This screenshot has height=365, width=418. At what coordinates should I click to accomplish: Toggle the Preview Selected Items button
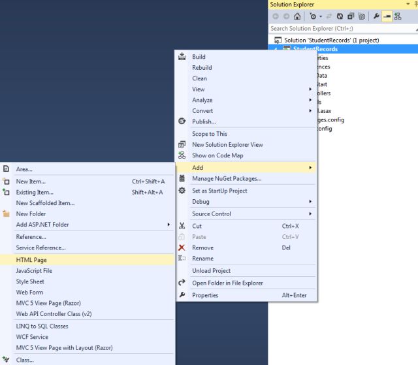(387, 16)
